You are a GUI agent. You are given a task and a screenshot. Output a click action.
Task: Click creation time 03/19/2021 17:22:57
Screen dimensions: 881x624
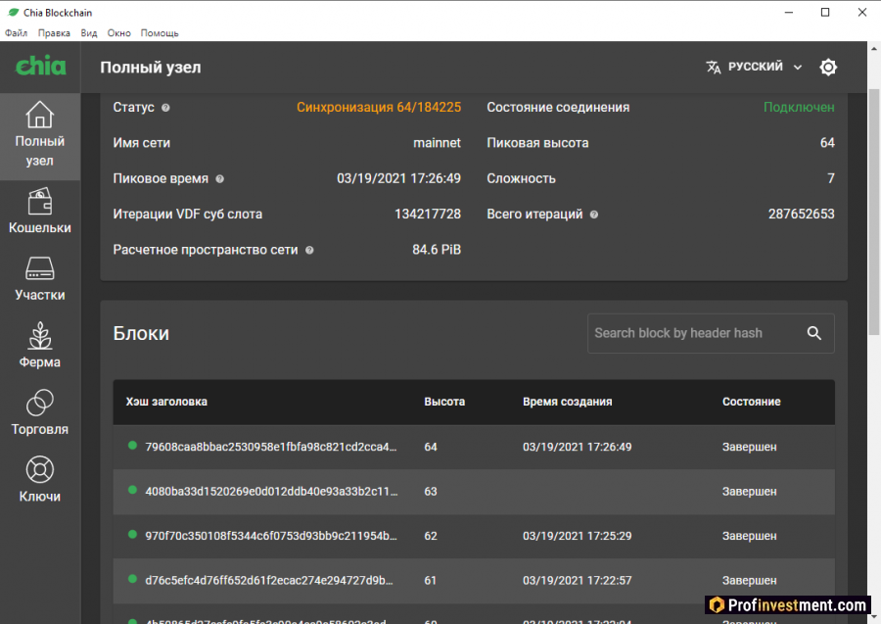click(577, 580)
